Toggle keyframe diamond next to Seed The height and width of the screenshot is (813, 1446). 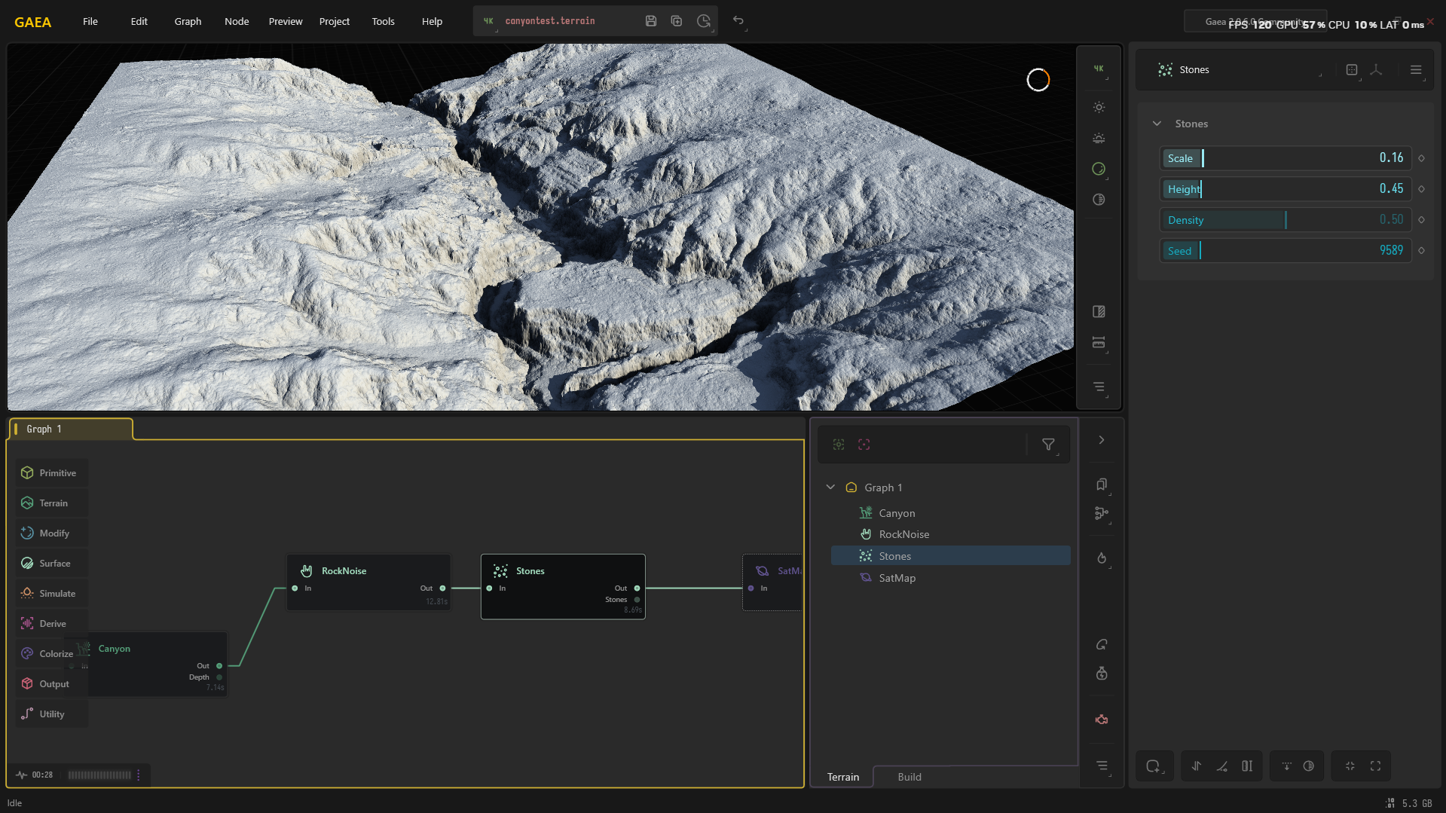click(1422, 251)
